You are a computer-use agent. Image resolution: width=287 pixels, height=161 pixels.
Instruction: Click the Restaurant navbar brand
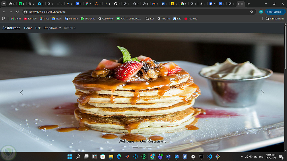pyautogui.click(x=11, y=28)
